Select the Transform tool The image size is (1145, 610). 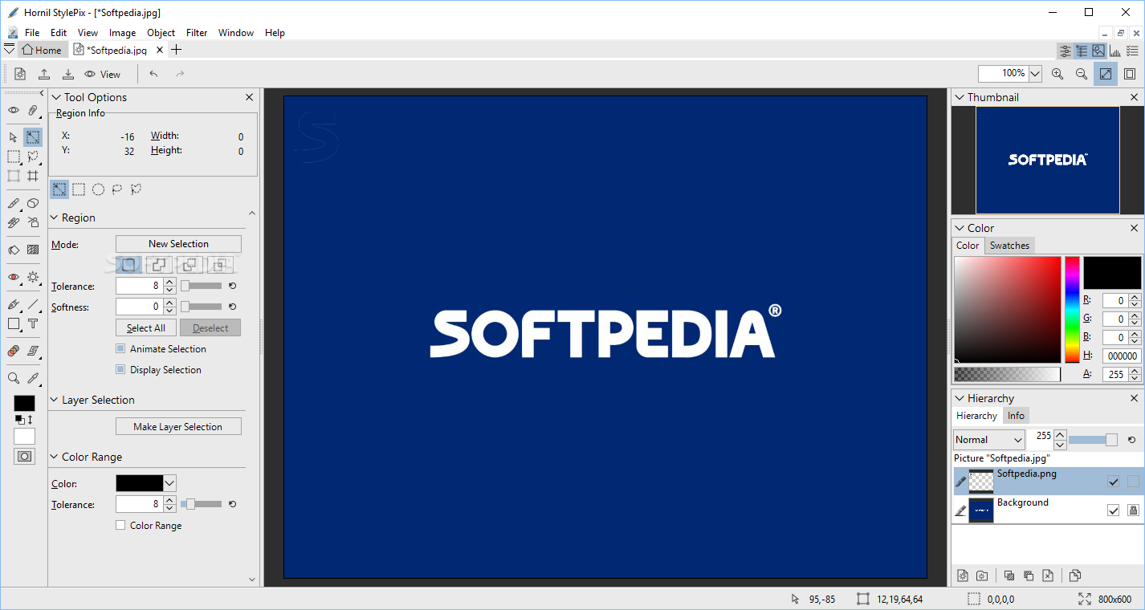[14, 176]
